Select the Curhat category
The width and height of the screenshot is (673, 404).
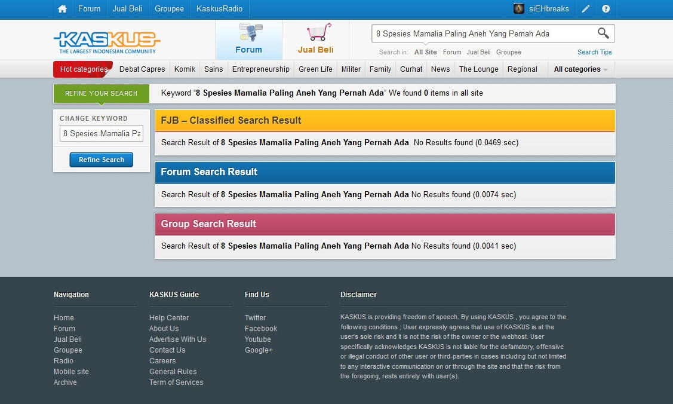pyautogui.click(x=411, y=69)
